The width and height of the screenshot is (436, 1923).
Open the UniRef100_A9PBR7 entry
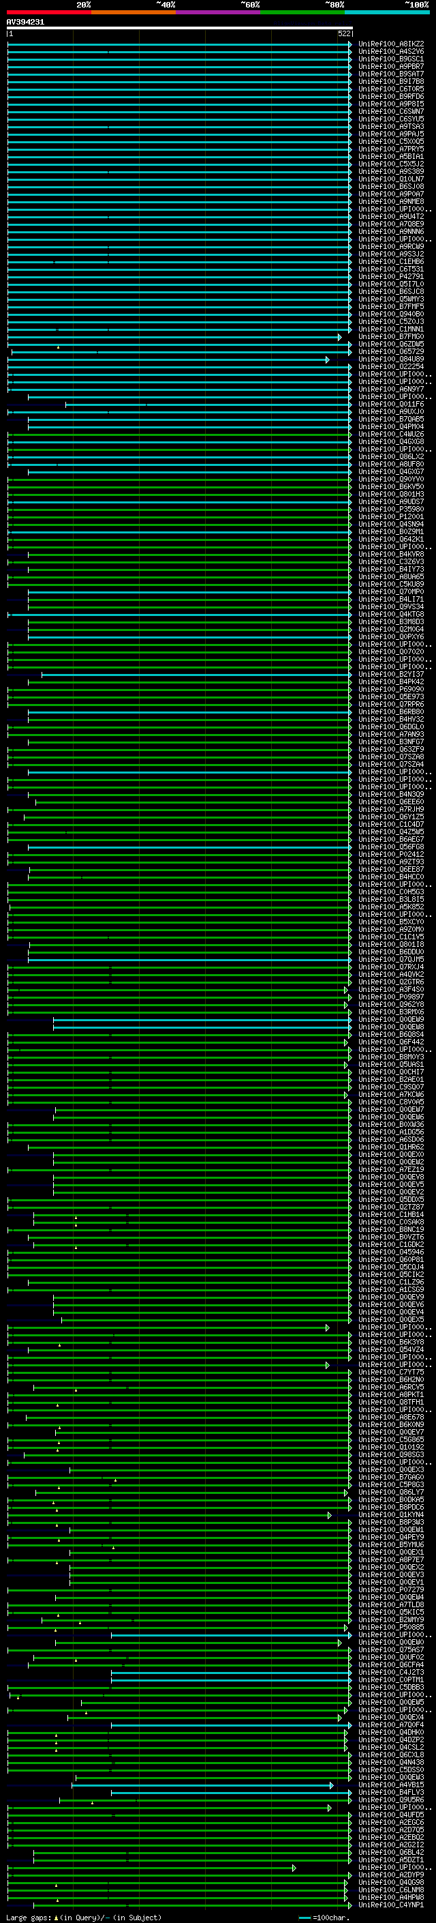390,66
